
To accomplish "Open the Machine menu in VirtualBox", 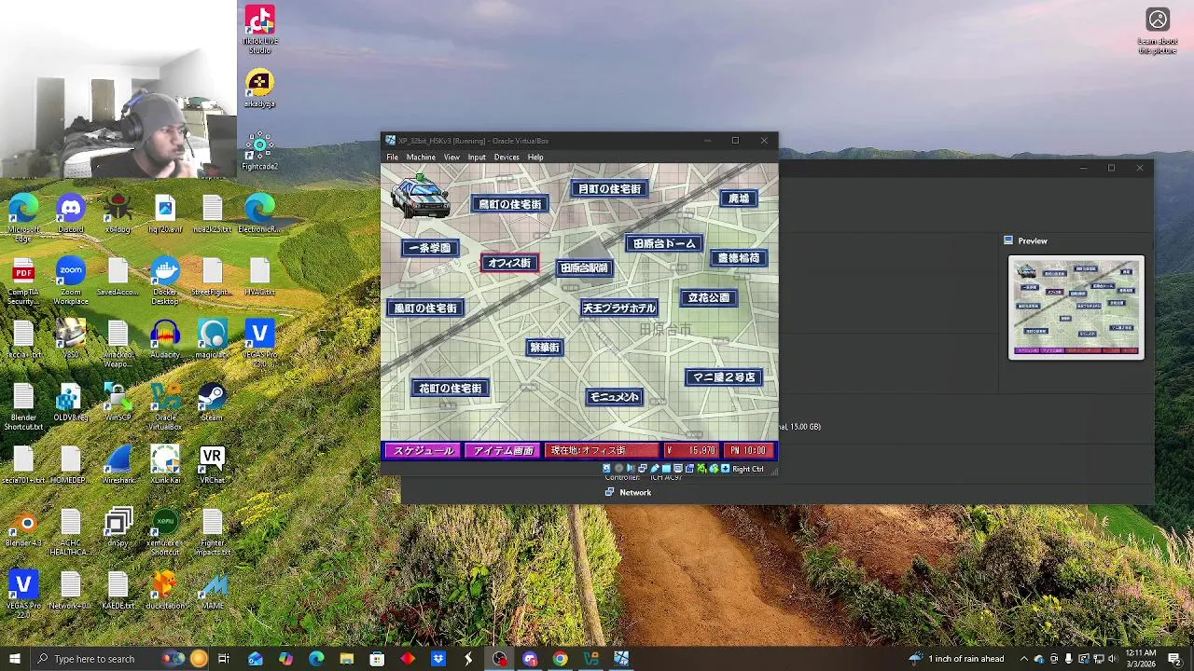I will click(x=421, y=157).
